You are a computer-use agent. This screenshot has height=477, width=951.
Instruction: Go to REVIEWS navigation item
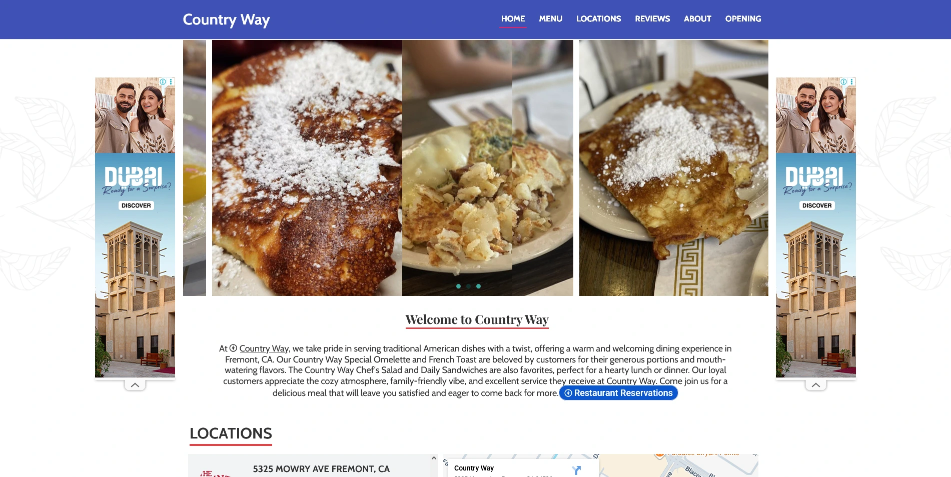click(652, 18)
